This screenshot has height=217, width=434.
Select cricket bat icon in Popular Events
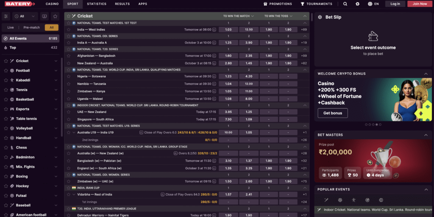tap(326, 200)
